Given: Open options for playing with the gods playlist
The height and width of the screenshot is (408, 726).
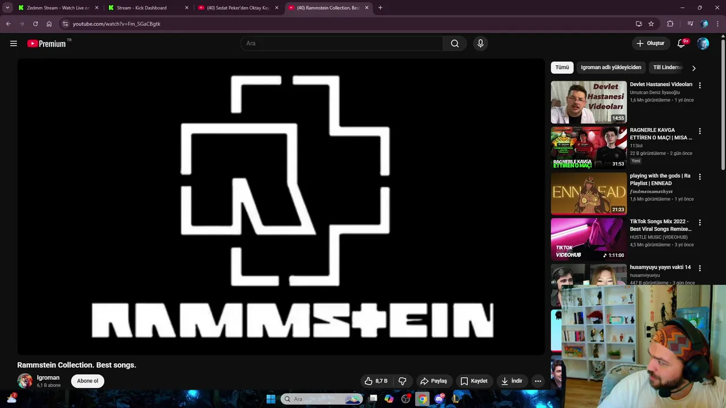Looking at the screenshot, I should click(x=699, y=177).
